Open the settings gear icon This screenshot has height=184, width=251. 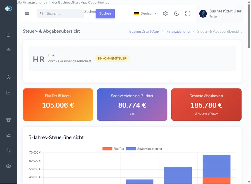[x=165, y=13]
